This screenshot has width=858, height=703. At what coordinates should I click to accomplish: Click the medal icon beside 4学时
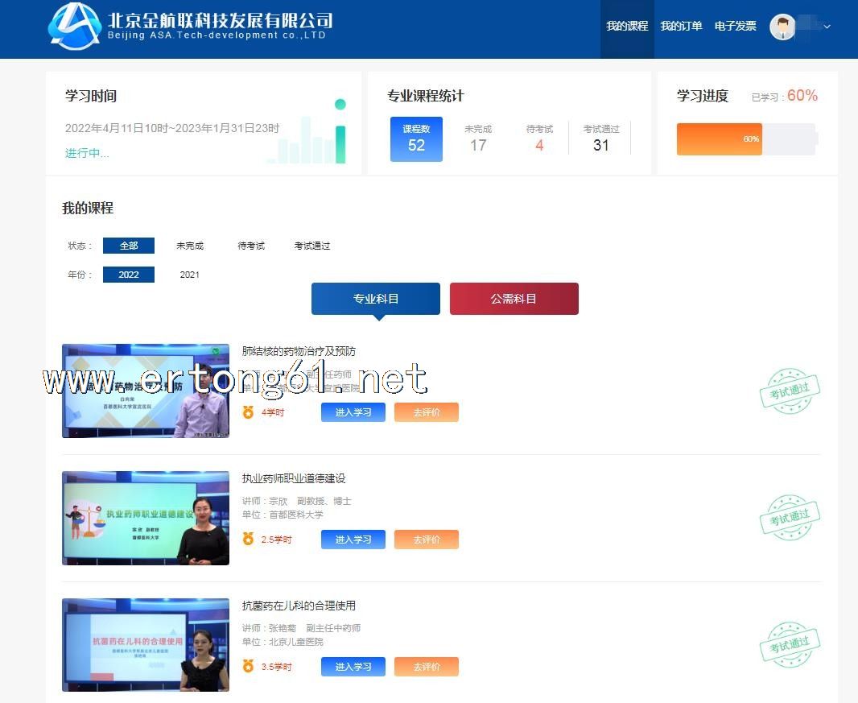249,412
